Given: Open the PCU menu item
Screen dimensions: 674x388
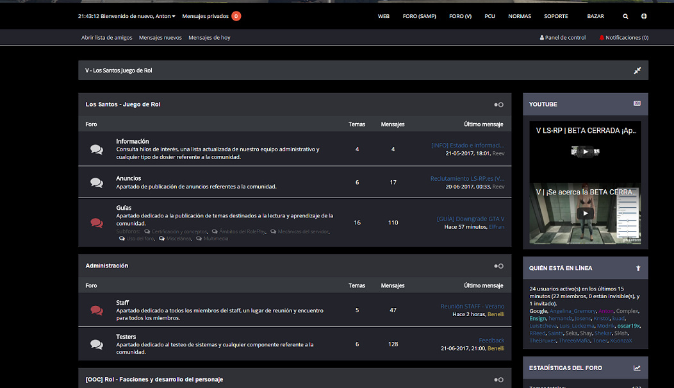Looking at the screenshot, I should (x=490, y=16).
